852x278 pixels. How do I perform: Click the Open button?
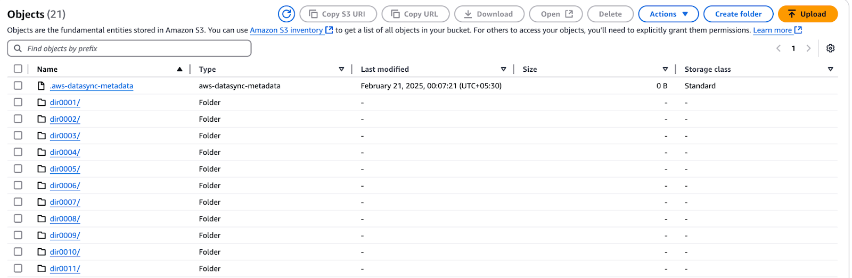pyautogui.click(x=556, y=14)
